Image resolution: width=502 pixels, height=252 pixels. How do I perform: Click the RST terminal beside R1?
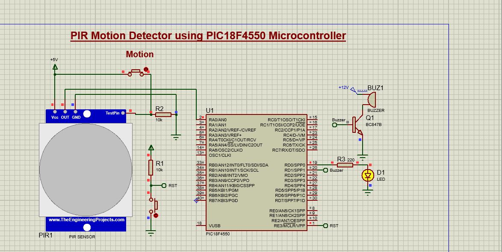[x=163, y=185]
